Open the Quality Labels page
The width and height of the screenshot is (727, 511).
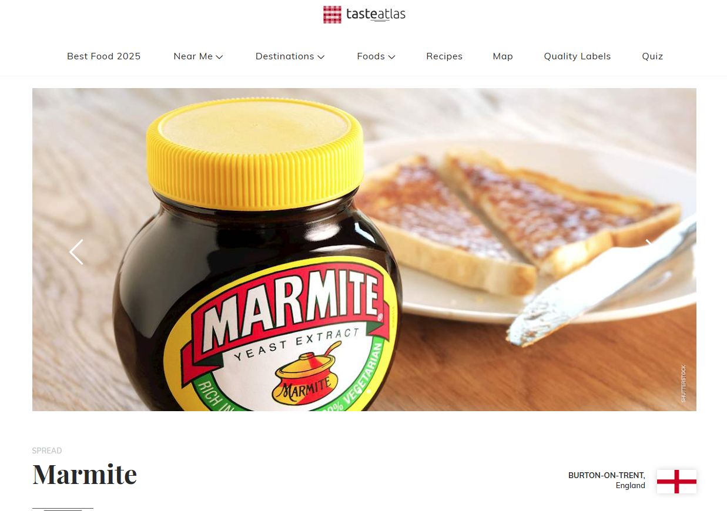pyautogui.click(x=577, y=56)
